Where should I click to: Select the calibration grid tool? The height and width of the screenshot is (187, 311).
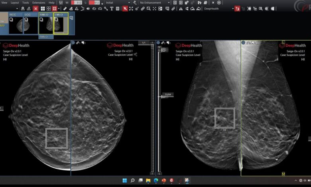[x=118, y=8]
